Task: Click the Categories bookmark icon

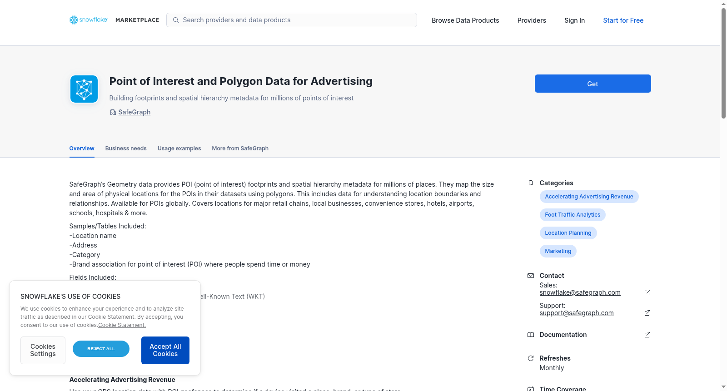Action: pyautogui.click(x=531, y=183)
